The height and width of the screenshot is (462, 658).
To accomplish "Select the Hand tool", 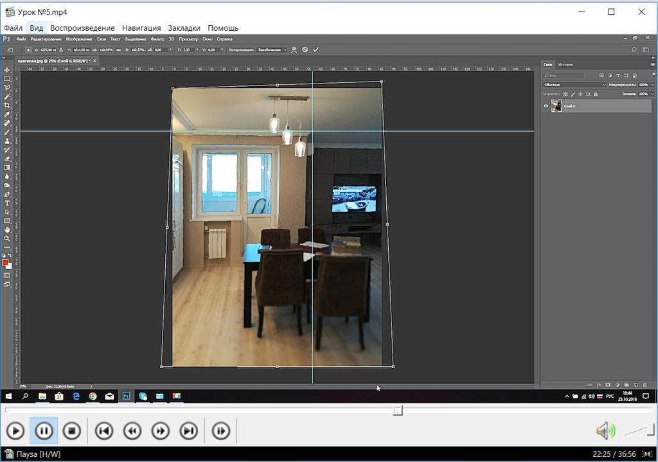I will pos(6,229).
